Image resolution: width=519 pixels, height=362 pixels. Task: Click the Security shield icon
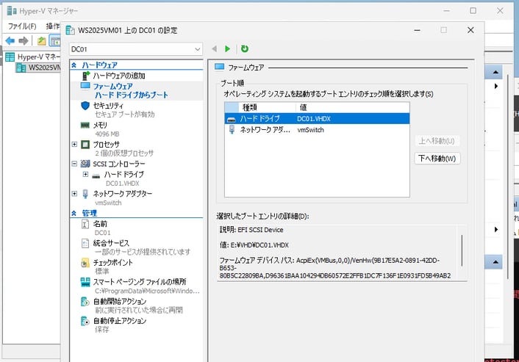85,106
